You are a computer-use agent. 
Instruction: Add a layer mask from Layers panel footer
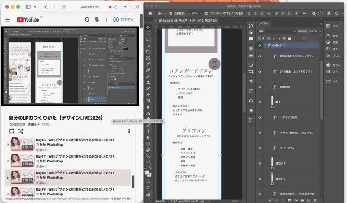click(x=290, y=200)
